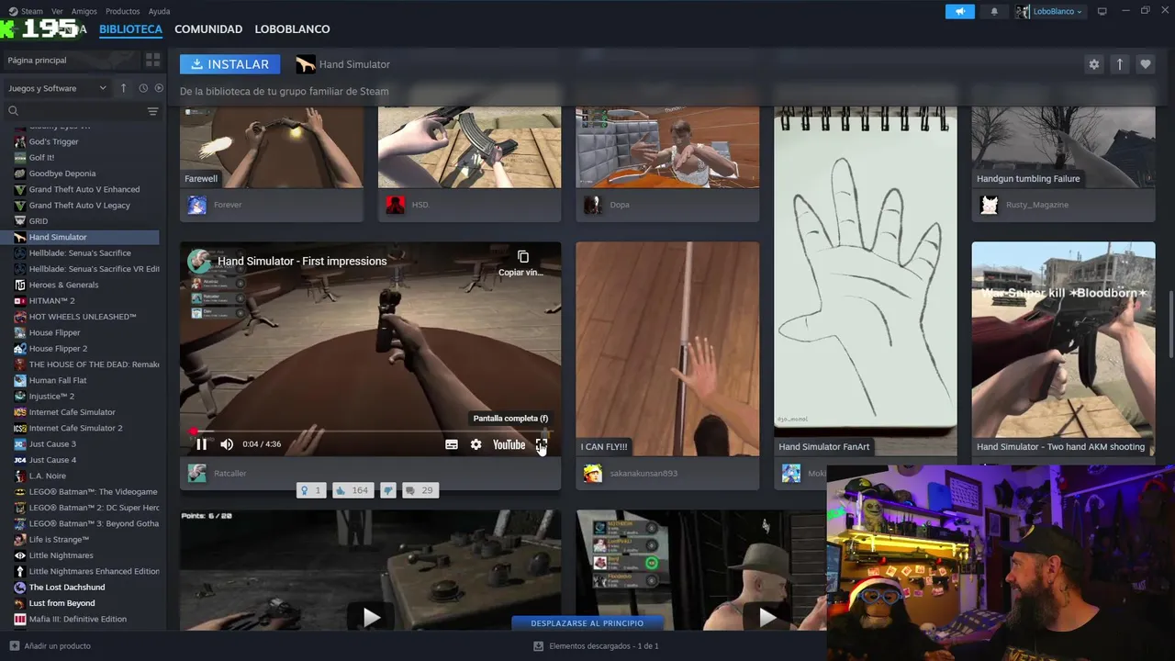Viewport: 1175px width, 661px height.
Task: Toggle subtitles on the YouTube player
Action: point(452,444)
